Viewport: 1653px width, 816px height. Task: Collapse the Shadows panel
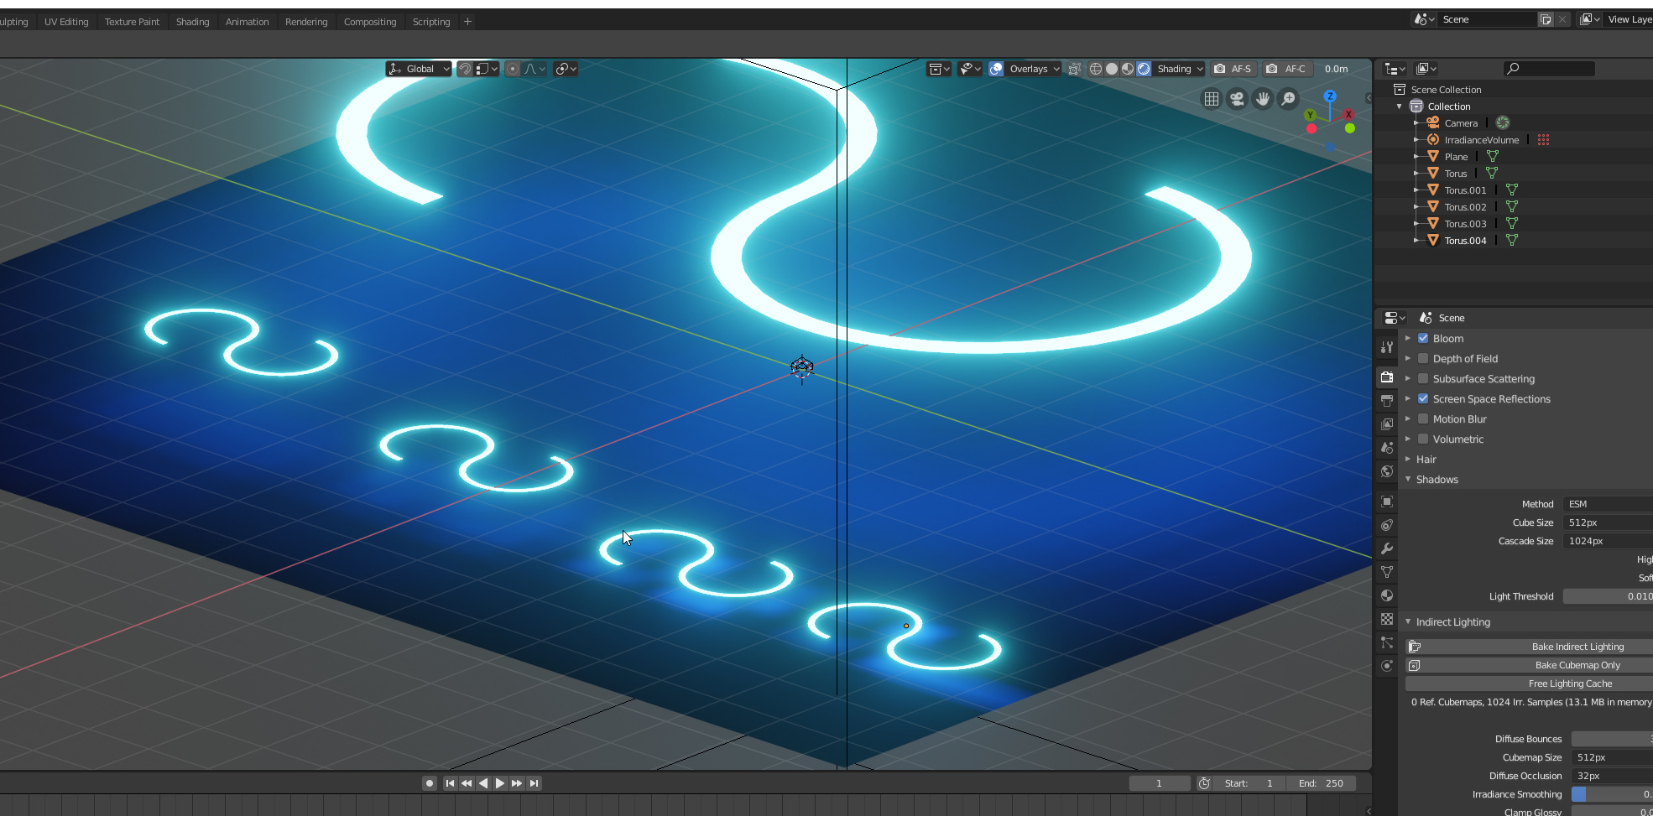coord(1408,480)
